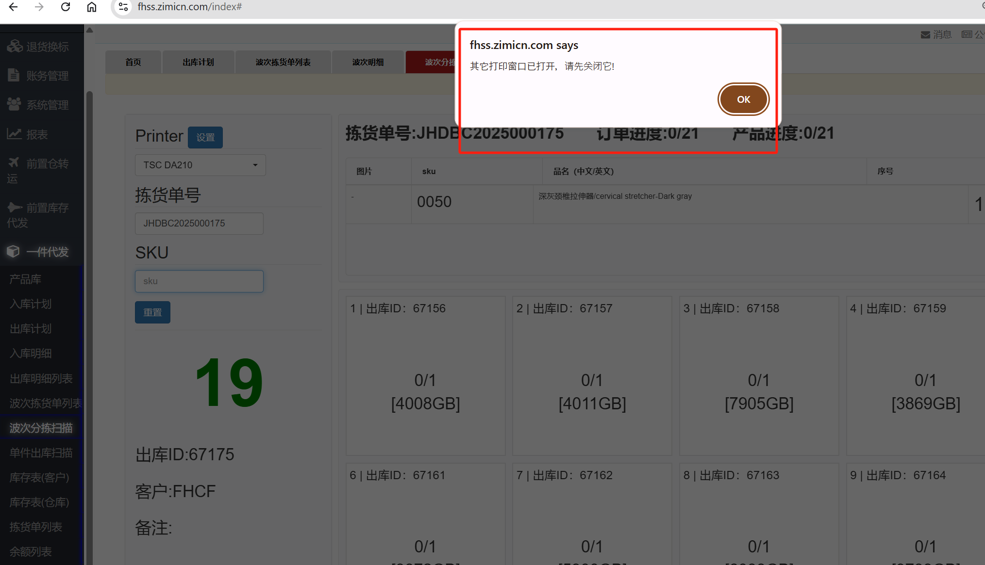Click the 设置 printer button
Screen dimensions: 985x565
[205, 137]
